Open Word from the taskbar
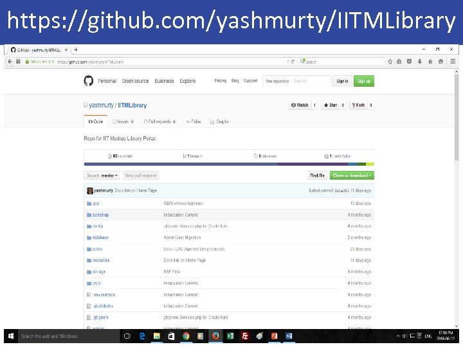463x347 pixels. click(x=289, y=336)
